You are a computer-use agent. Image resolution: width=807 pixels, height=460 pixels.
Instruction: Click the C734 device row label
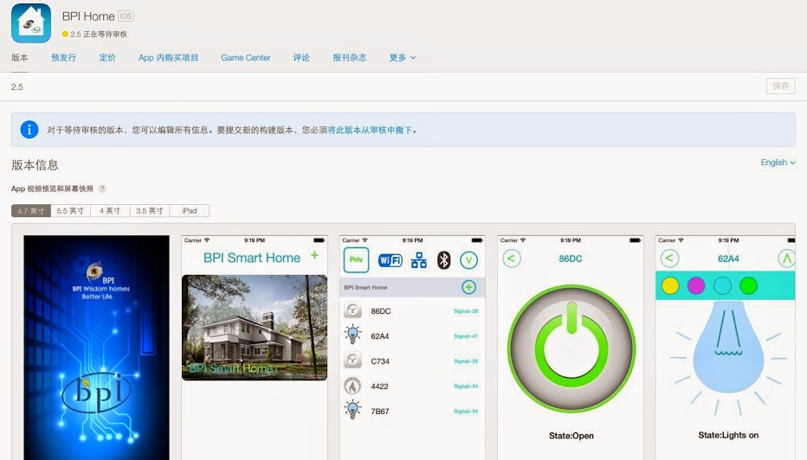(x=380, y=361)
